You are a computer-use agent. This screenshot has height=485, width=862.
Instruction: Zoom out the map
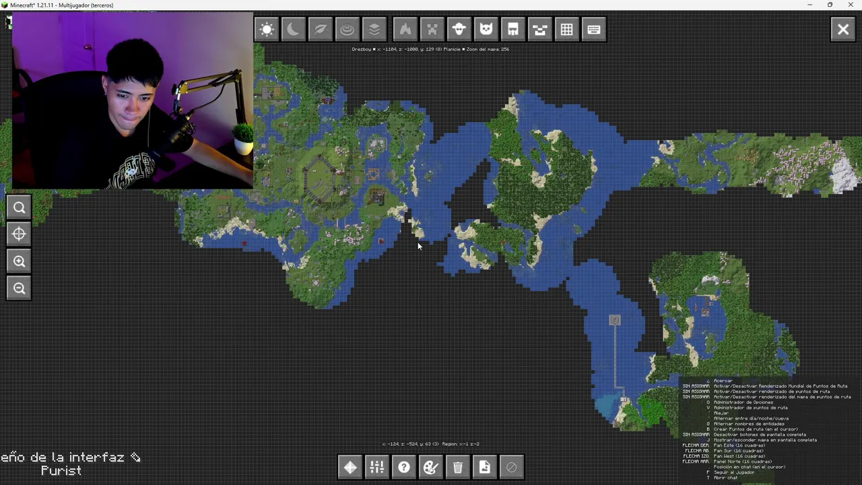pos(19,288)
